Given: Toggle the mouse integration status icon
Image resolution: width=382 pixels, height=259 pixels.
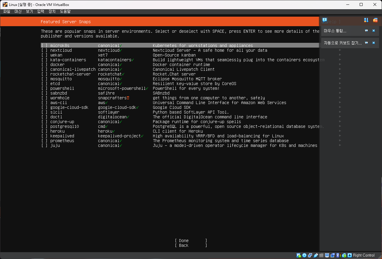Looking at the screenshot, I should 344,255.
